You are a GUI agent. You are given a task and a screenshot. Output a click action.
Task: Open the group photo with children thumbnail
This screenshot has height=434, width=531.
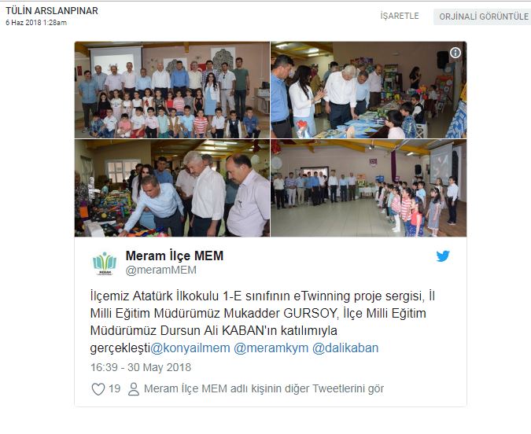click(x=172, y=90)
